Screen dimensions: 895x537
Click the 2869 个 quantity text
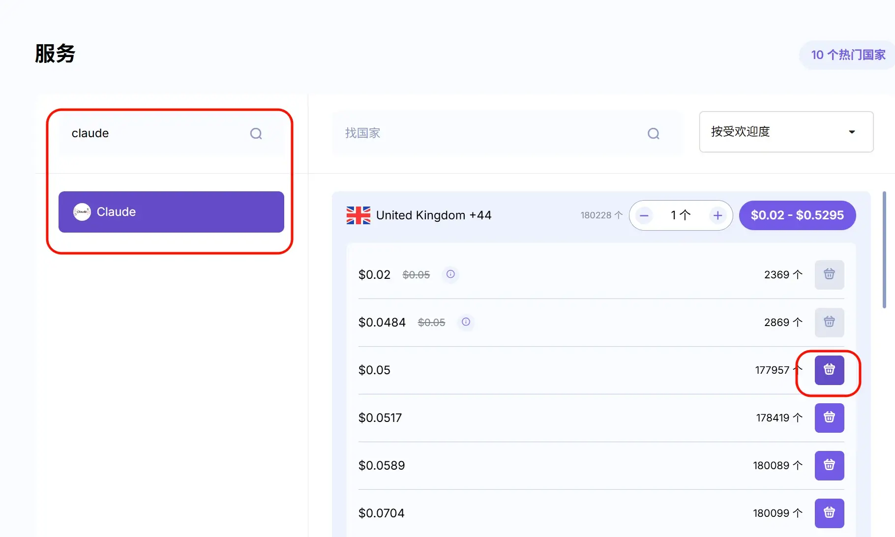(x=783, y=322)
